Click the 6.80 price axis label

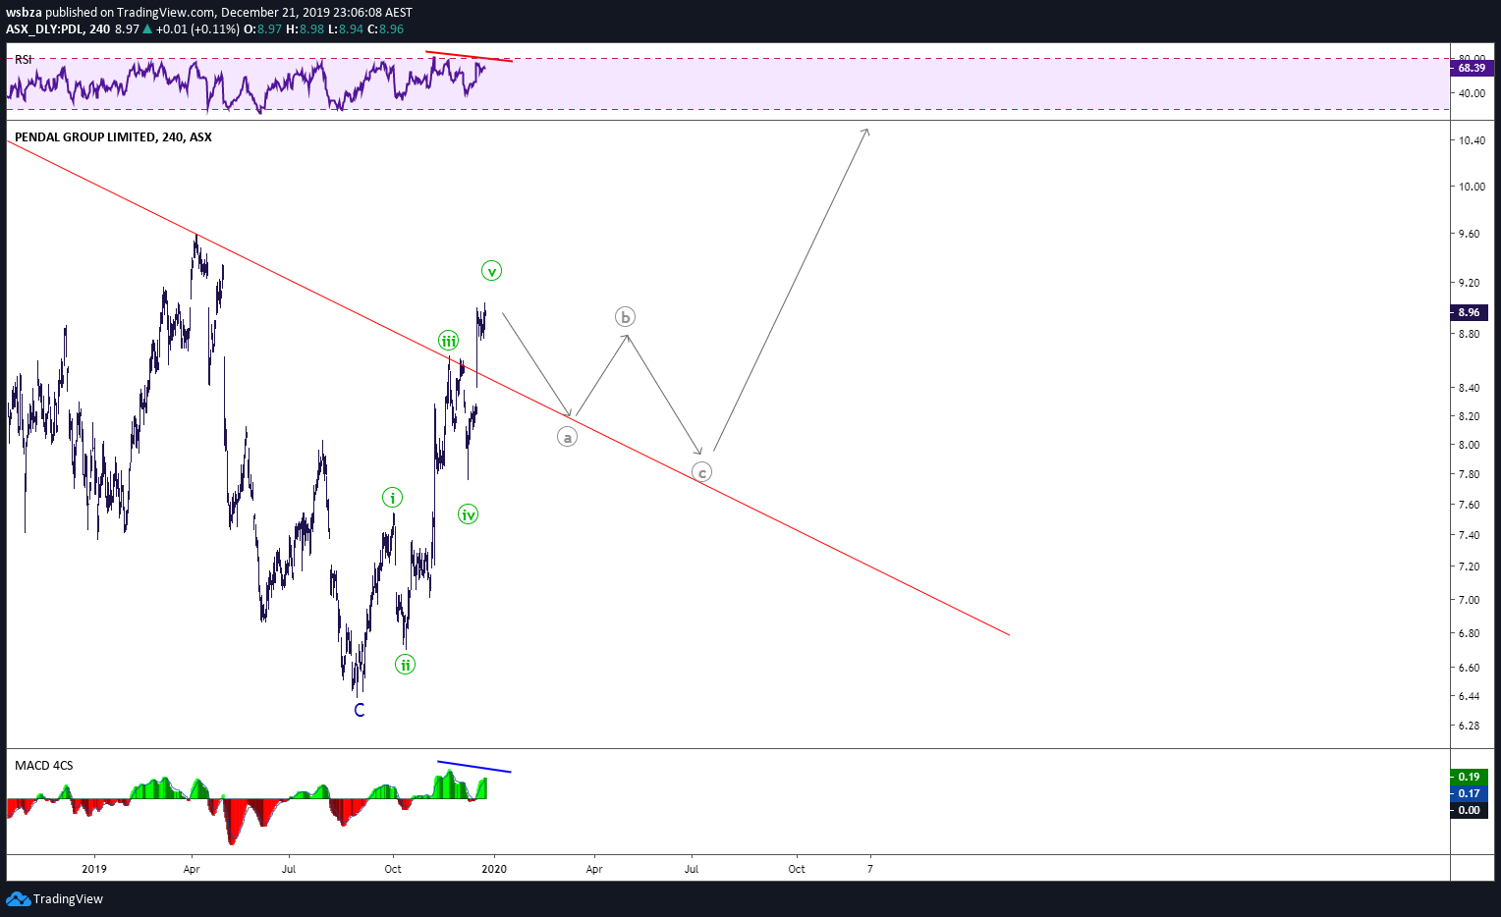click(1470, 633)
